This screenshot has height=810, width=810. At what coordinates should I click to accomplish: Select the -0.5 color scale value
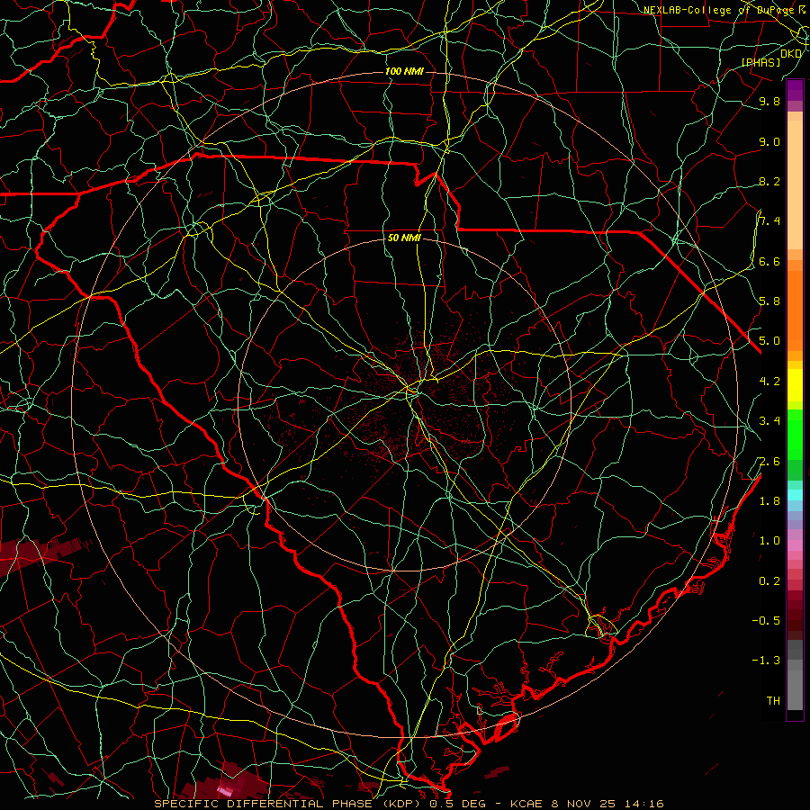coord(766,621)
